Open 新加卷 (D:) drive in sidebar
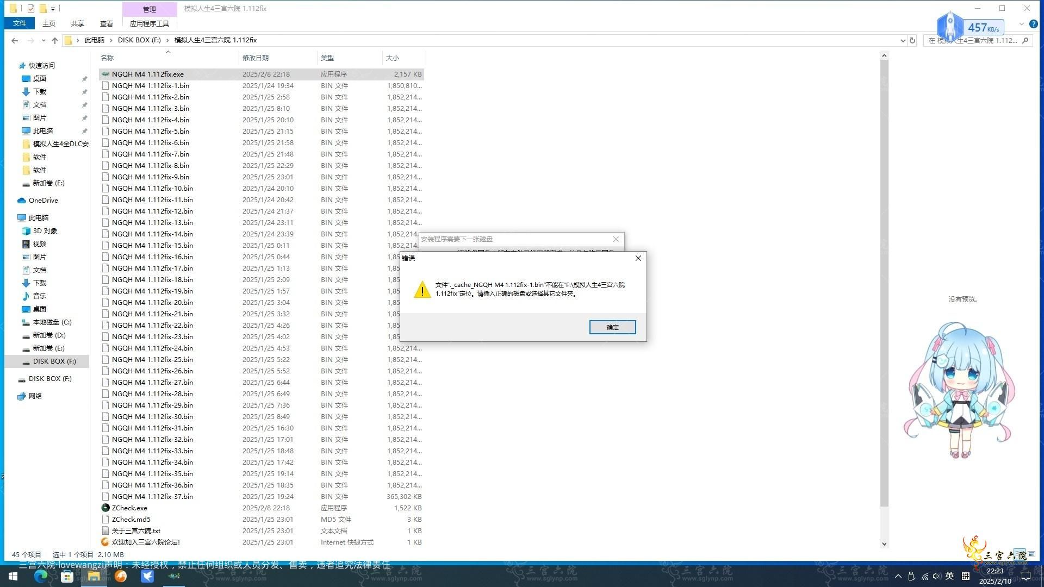 pyautogui.click(x=49, y=335)
